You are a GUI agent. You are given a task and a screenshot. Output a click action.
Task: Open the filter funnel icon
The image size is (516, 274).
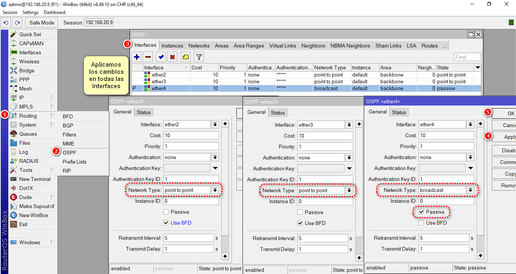click(199, 57)
